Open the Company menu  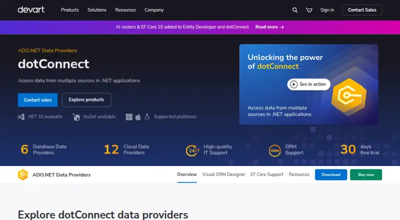tap(154, 10)
